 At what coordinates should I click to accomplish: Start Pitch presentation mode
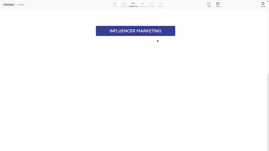(x=218, y=4)
